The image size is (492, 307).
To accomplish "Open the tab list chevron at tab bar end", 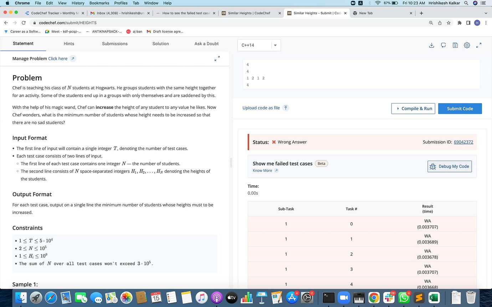I will tap(486, 13).
